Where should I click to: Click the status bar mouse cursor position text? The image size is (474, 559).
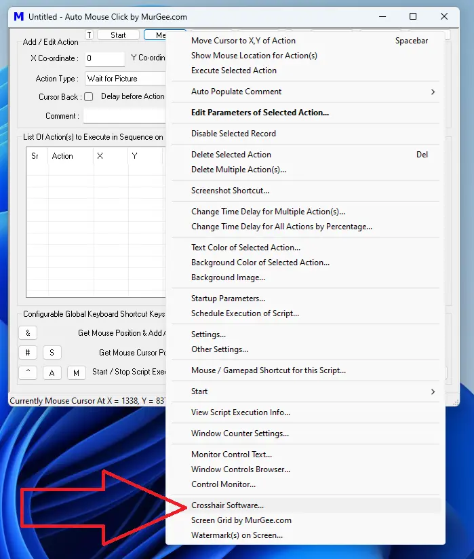(x=87, y=401)
